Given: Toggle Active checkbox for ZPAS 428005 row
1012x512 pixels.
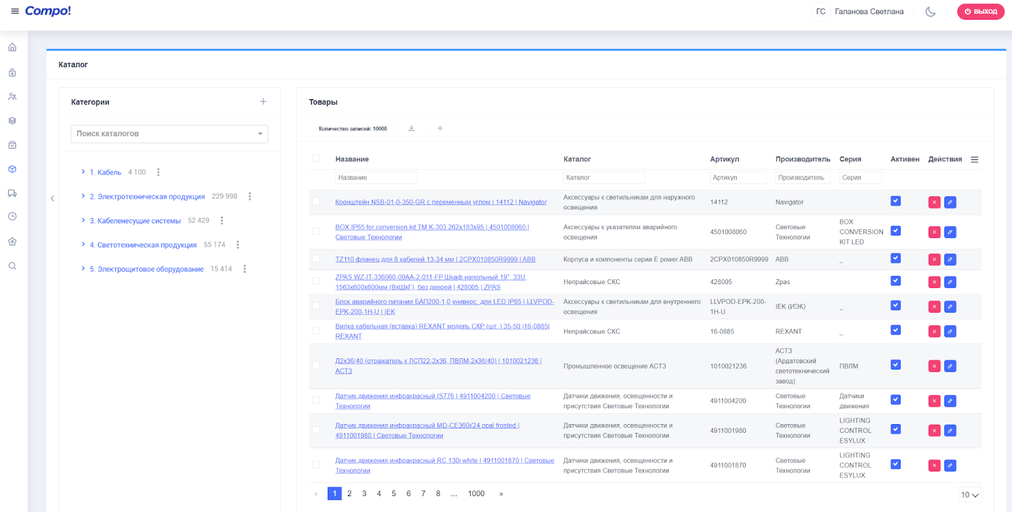Looking at the screenshot, I should [x=896, y=281].
